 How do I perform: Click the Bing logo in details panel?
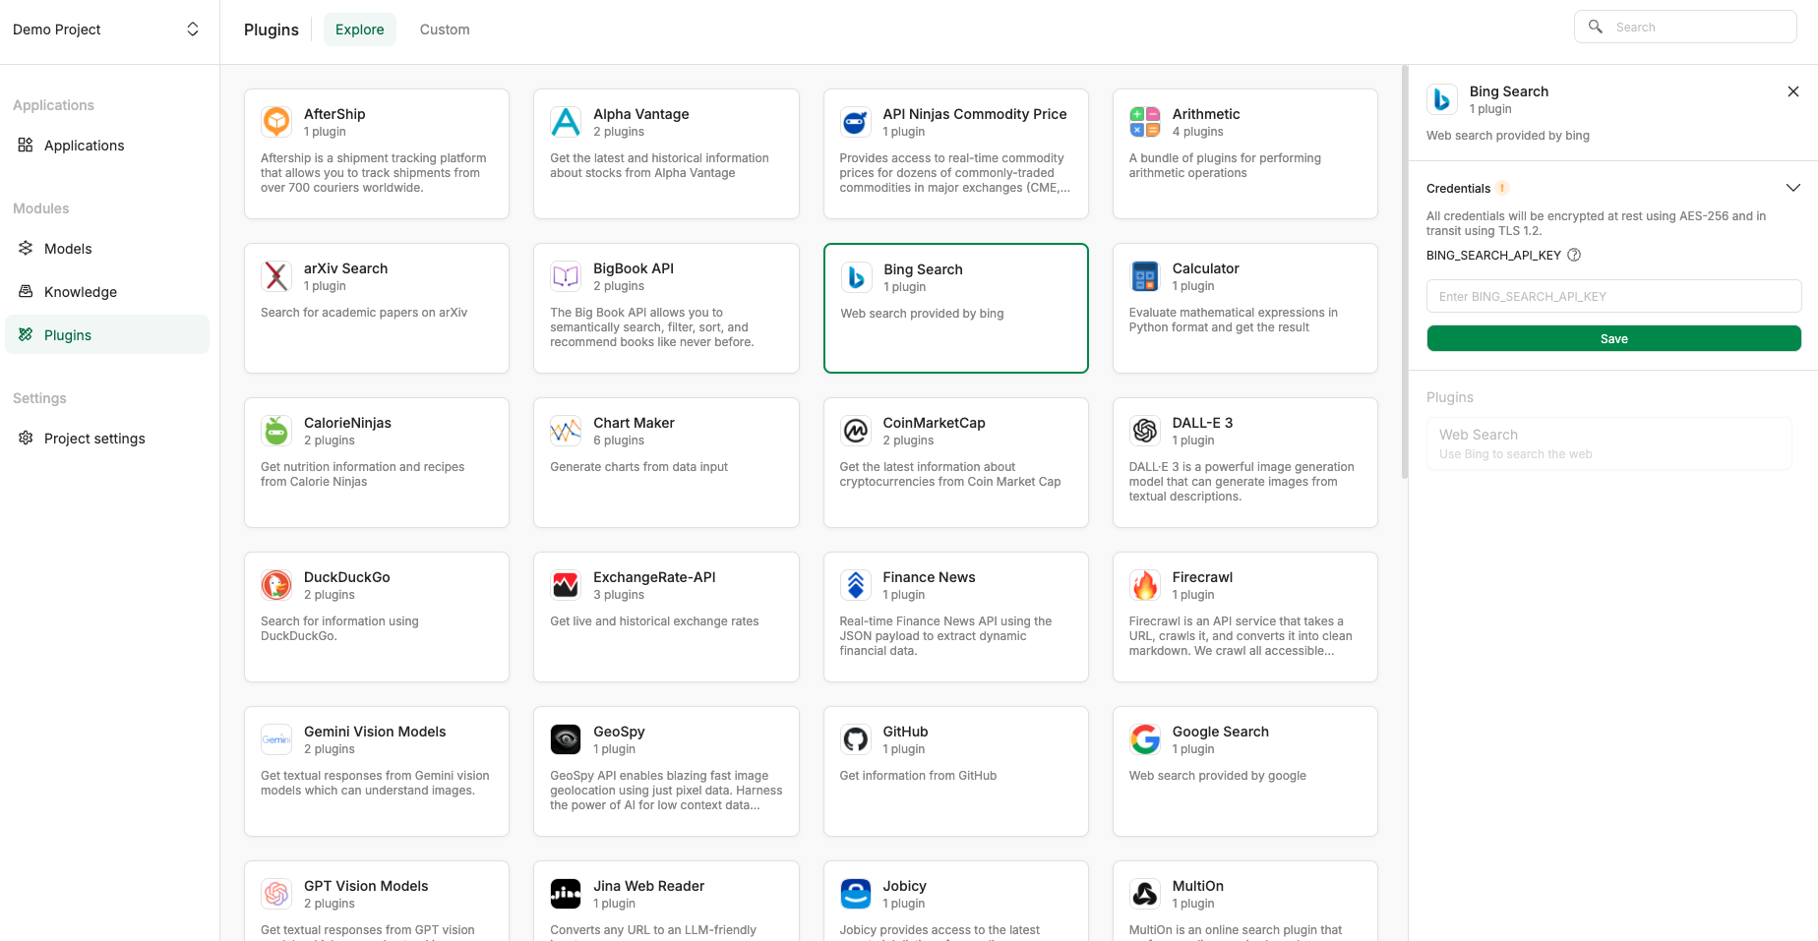pyautogui.click(x=1442, y=99)
